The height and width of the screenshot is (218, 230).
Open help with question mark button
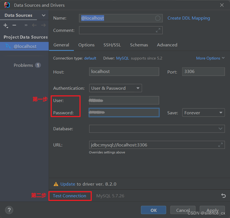tap(9, 210)
